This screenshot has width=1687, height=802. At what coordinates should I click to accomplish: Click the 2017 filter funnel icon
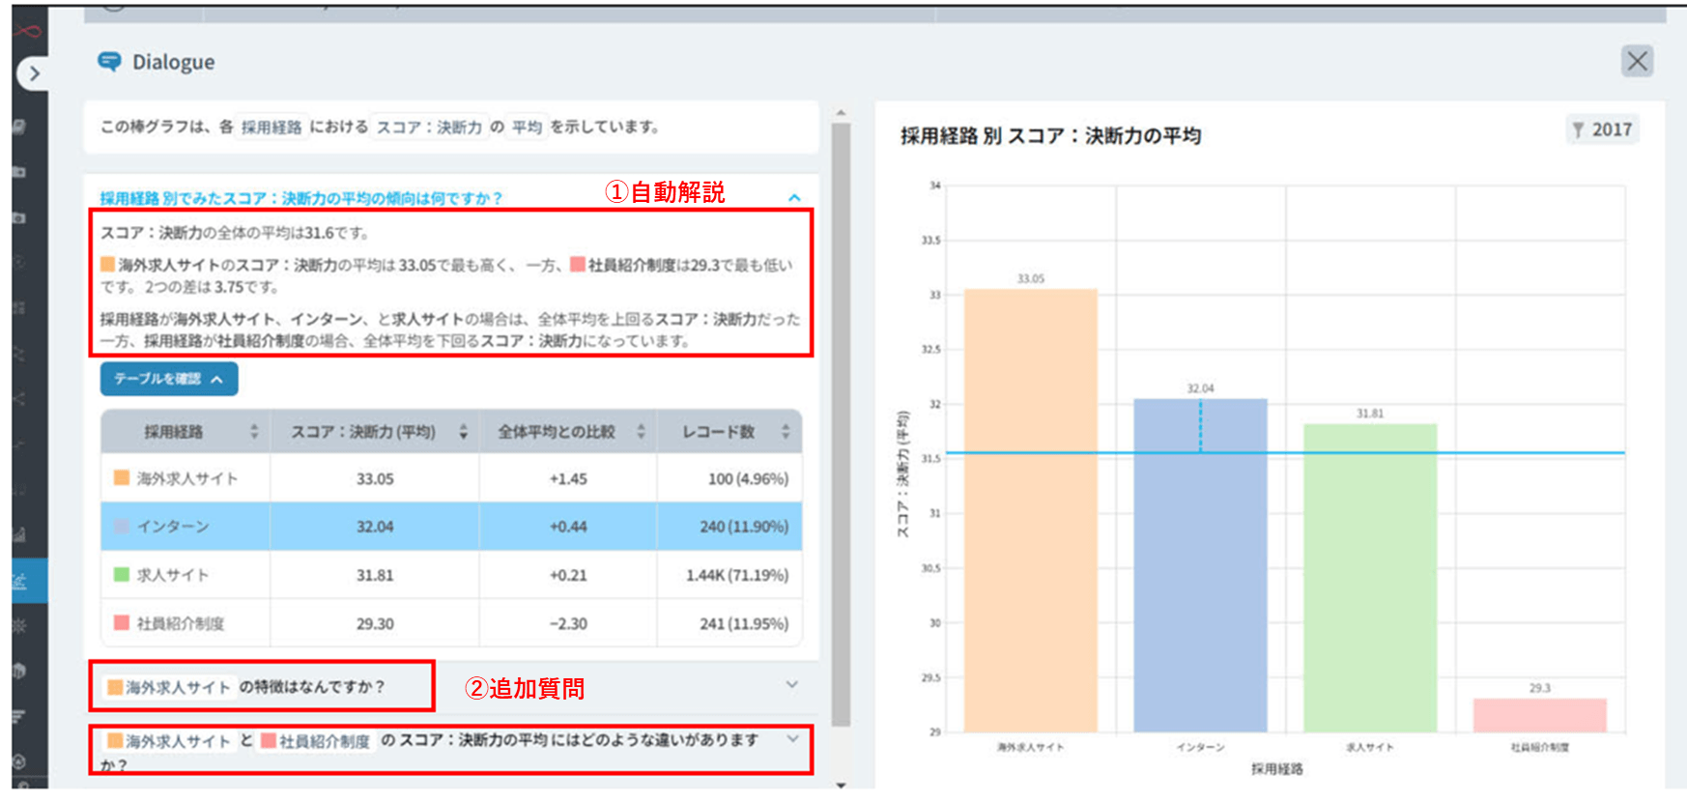1578,129
